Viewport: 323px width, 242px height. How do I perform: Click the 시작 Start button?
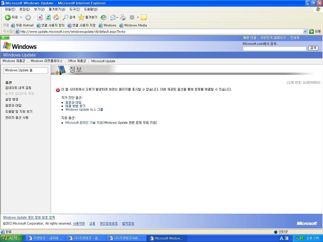(12, 238)
